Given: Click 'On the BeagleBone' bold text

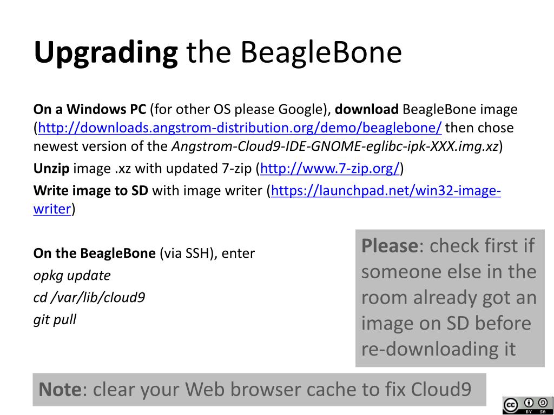Looking at the screenshot, I should (94, 253).
